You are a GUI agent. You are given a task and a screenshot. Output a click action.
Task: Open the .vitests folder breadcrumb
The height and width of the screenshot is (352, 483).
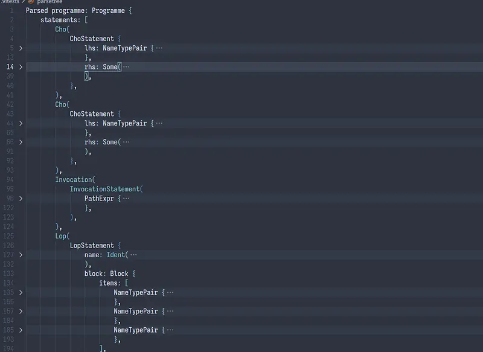[x=10, y=2]
